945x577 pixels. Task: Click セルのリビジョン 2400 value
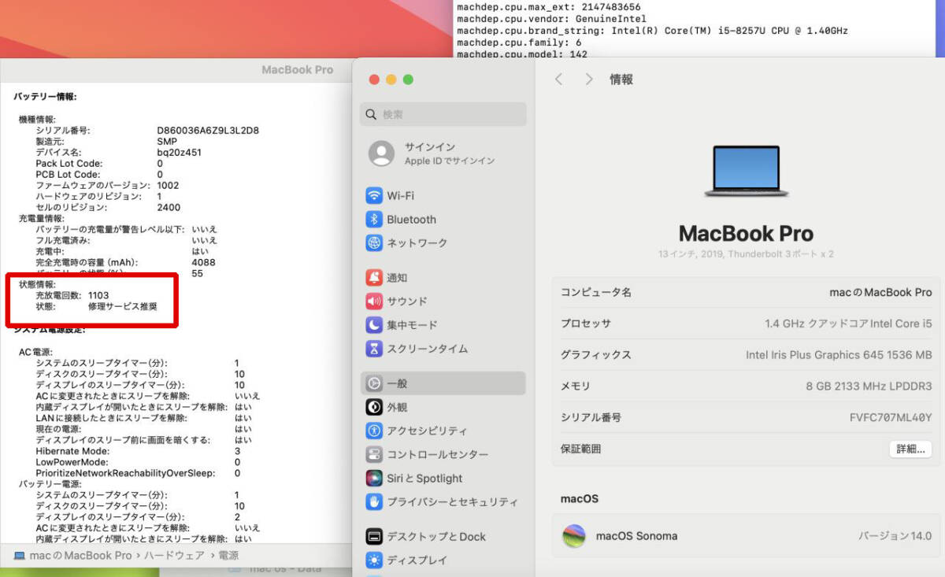pyautogui.click(x=169, y=207)
